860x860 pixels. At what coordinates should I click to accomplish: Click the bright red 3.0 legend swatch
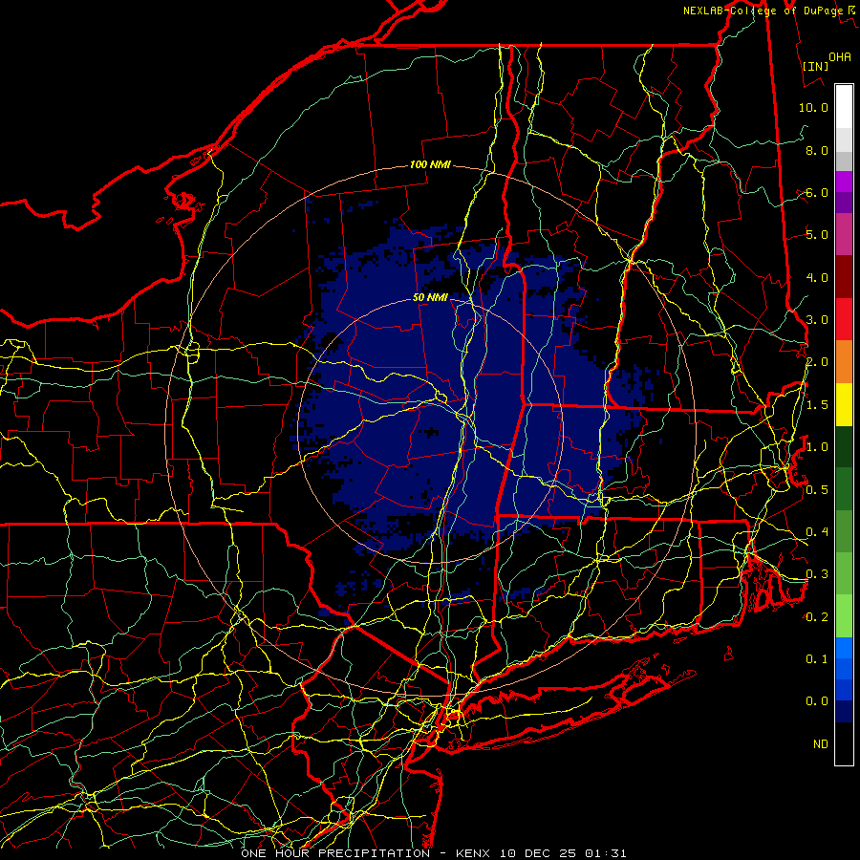click(844, 320)
